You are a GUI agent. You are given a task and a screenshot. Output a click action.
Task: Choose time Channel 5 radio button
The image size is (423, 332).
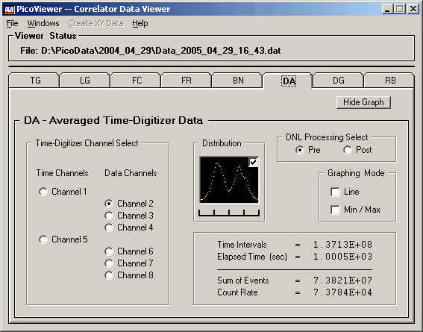click(x=43, y=239)
